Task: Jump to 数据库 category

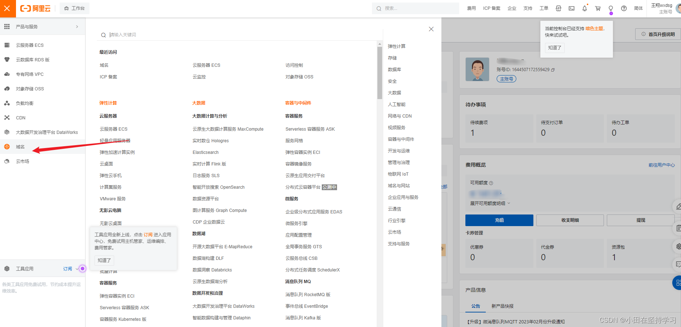Action: pyautogui.click(x=394, y=70)
